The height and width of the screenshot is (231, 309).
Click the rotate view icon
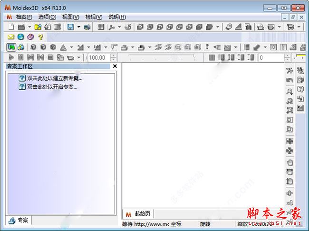pos(290,193)
